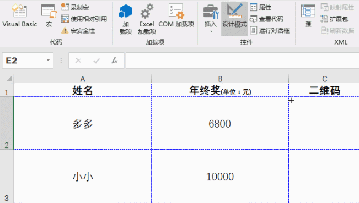The image size is (359, 203).
Task: Select column A header
Action: tap(83, 79)
